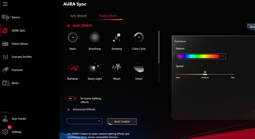Click the Color Cycle label
This screenshot has height=139, width=255.
(x=139, y=49)
